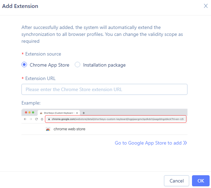Viewport: 211px width, 188px height.
Task: Confirm with the OK button
Action: 201,181
